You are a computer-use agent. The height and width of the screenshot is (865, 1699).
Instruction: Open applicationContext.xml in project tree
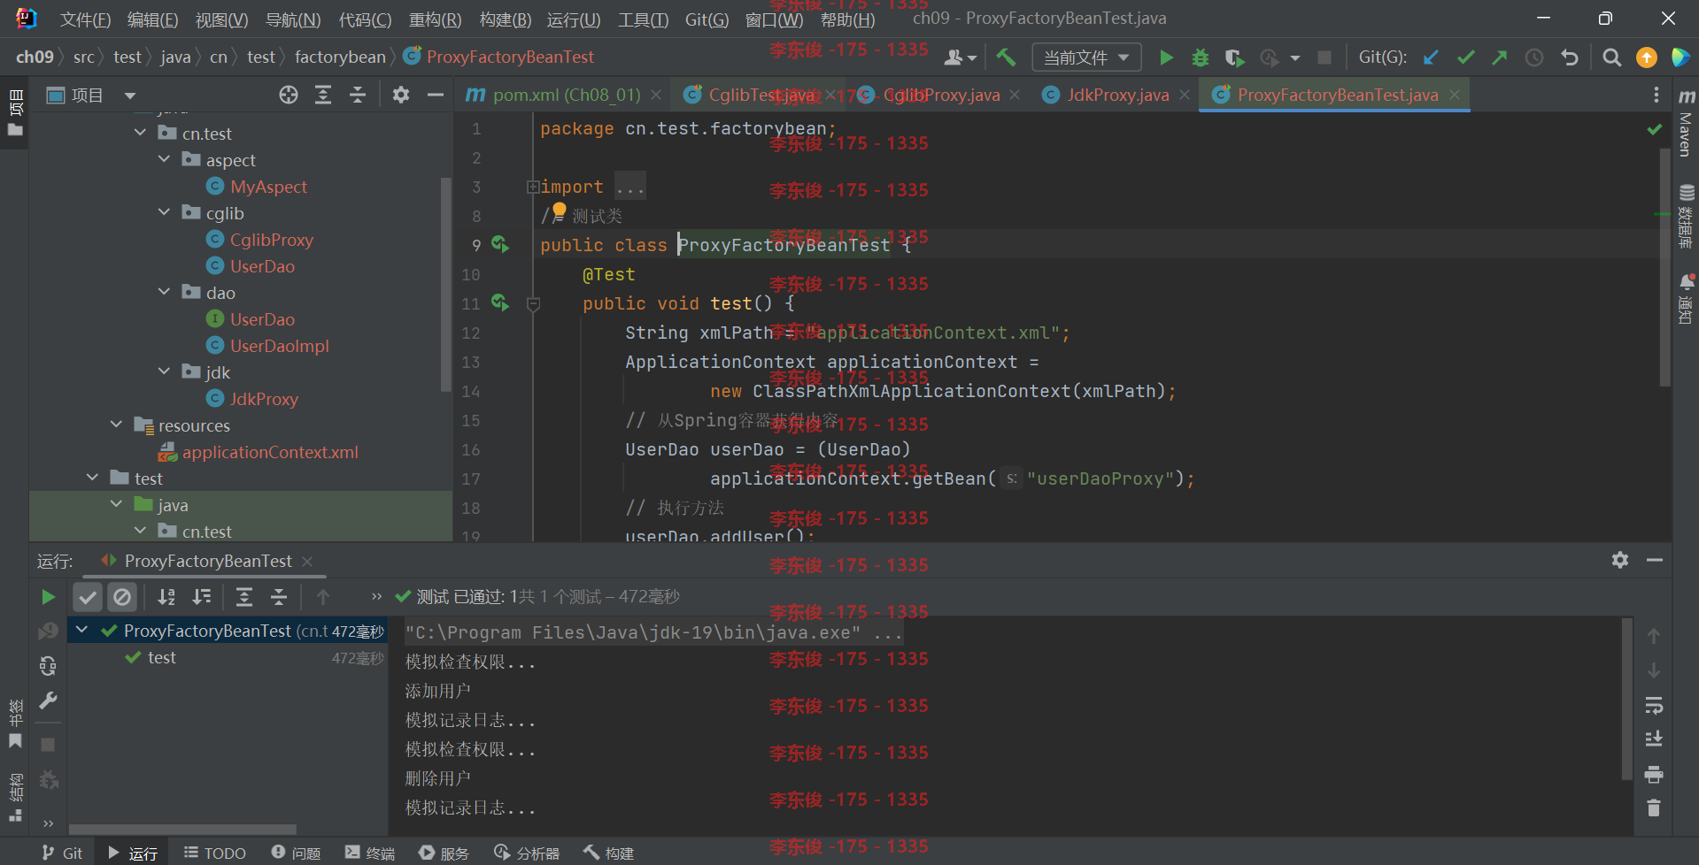pyautogui.click(x=270, y=452)
